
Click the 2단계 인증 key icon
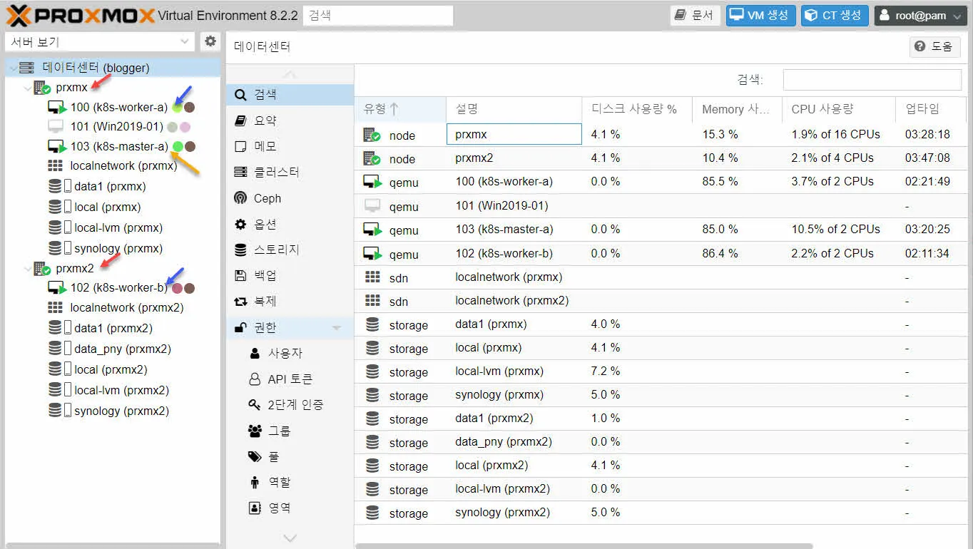point(255,404)
